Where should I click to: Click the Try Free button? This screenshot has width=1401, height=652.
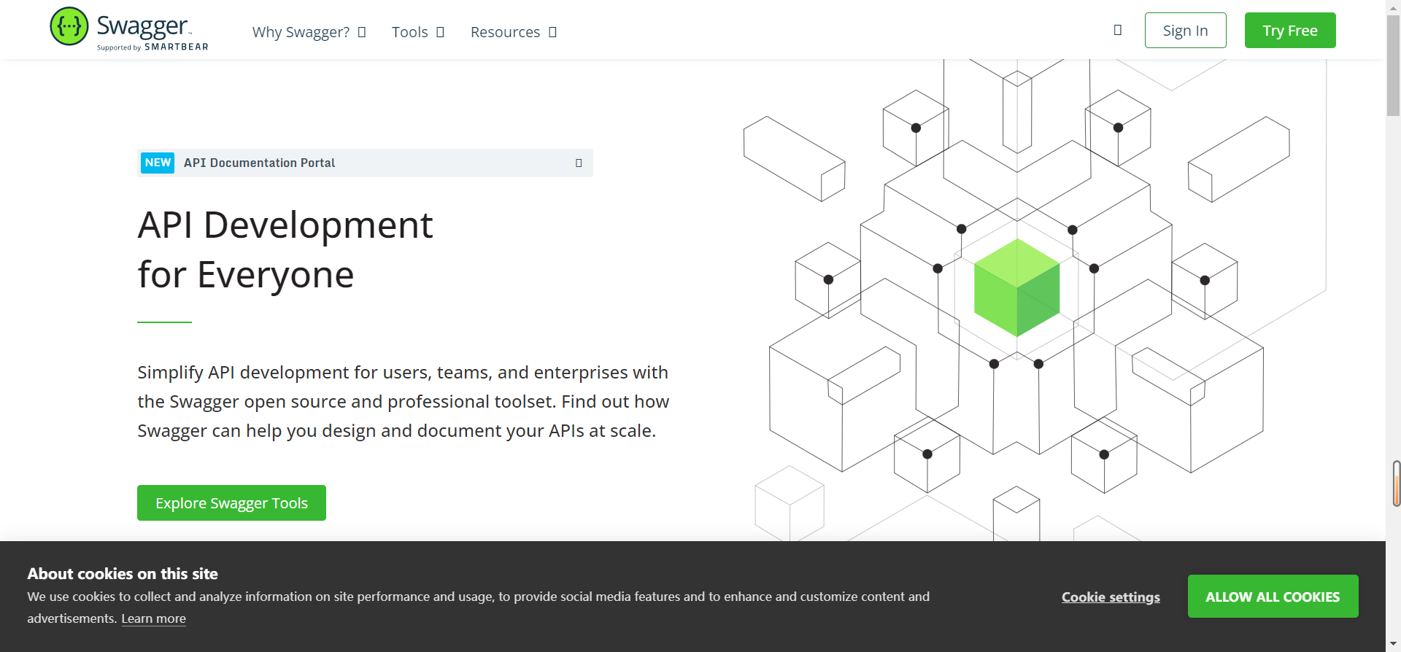tap(1290, 31)
